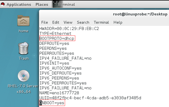
Task: Open the Terminal menu in menu bar
Action: 101,22
